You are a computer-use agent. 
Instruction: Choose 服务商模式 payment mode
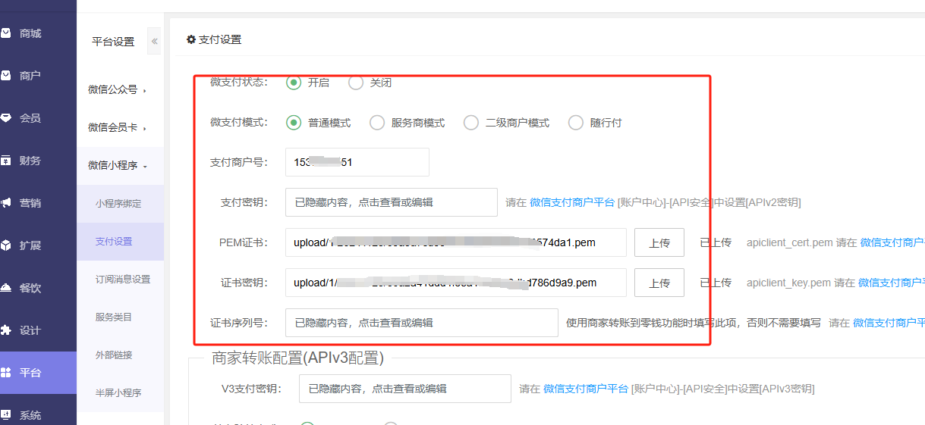(x=377, y=123)
